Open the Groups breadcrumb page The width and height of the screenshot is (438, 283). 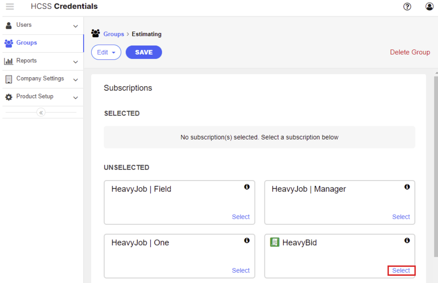click(x=113, y=34)
